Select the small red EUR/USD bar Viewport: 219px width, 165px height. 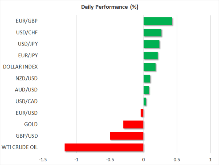pyautogui.click(x=142, y=113)
